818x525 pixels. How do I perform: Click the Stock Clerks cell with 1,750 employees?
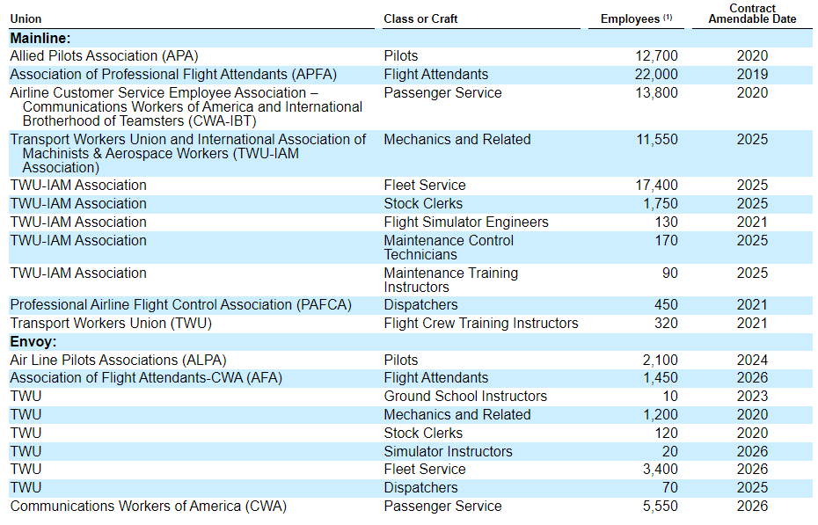423,203
